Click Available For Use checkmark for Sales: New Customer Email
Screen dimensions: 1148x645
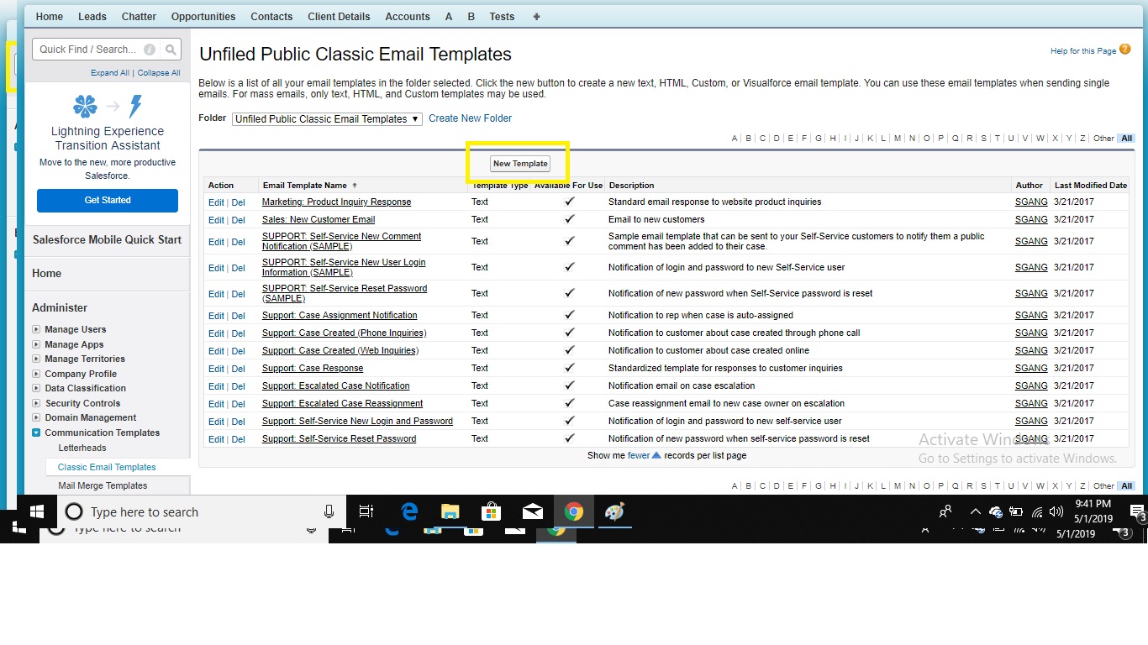pos(570,220)
